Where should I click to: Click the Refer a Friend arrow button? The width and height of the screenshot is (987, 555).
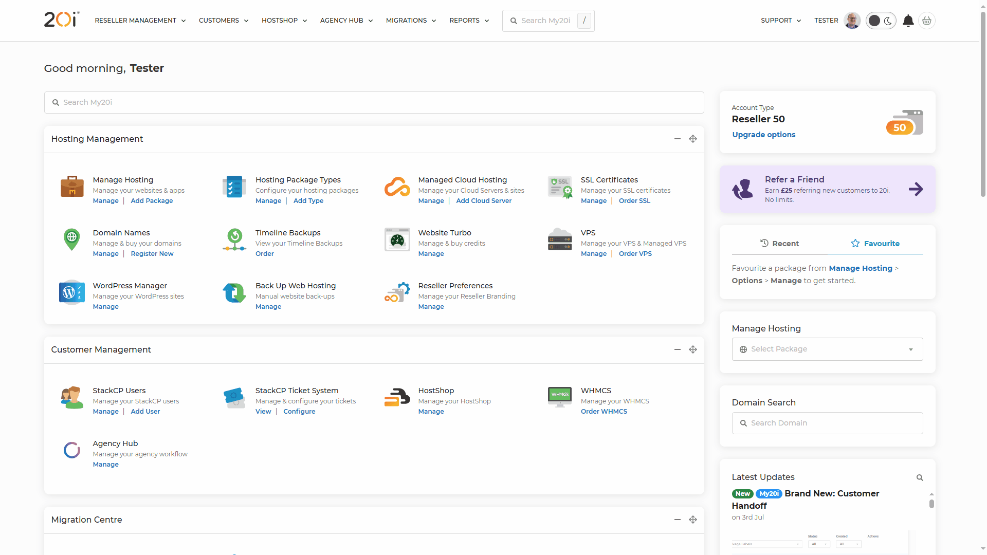point(915,190)
